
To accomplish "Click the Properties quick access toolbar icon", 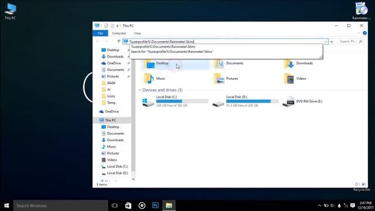I will coord(106,26).
